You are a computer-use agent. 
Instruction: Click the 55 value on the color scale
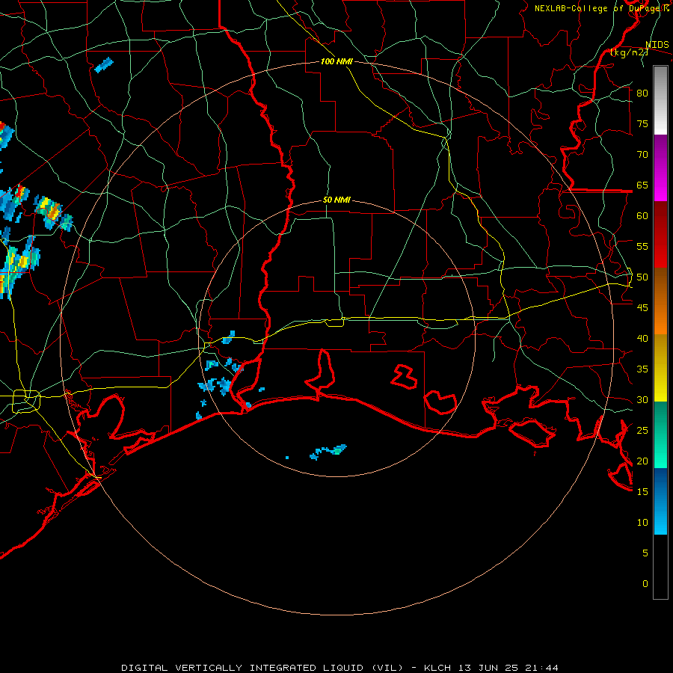click(642, 246)
